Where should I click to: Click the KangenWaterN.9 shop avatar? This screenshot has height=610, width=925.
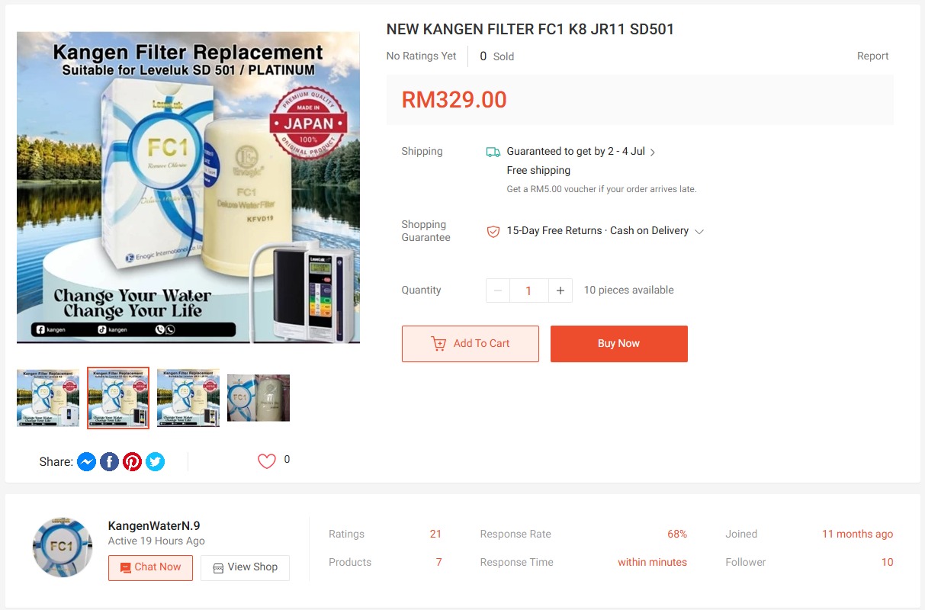tap(63, 547)
